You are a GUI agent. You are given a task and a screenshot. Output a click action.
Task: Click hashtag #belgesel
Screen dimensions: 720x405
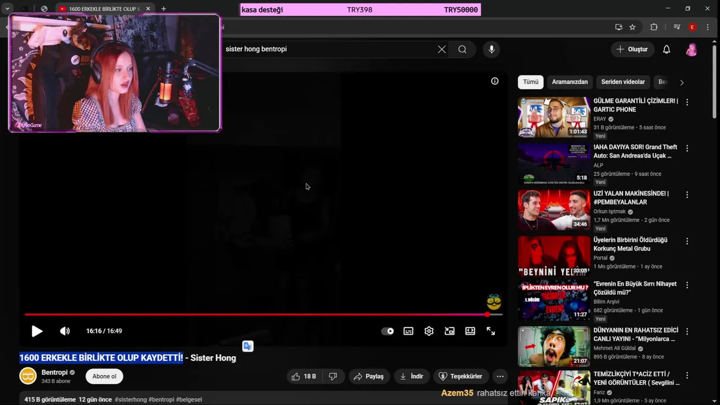click(x=189, y=399)
